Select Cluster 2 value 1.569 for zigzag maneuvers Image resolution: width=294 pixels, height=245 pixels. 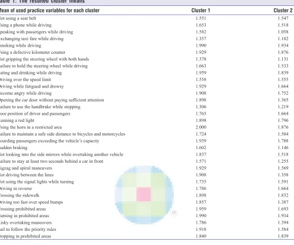283,168
